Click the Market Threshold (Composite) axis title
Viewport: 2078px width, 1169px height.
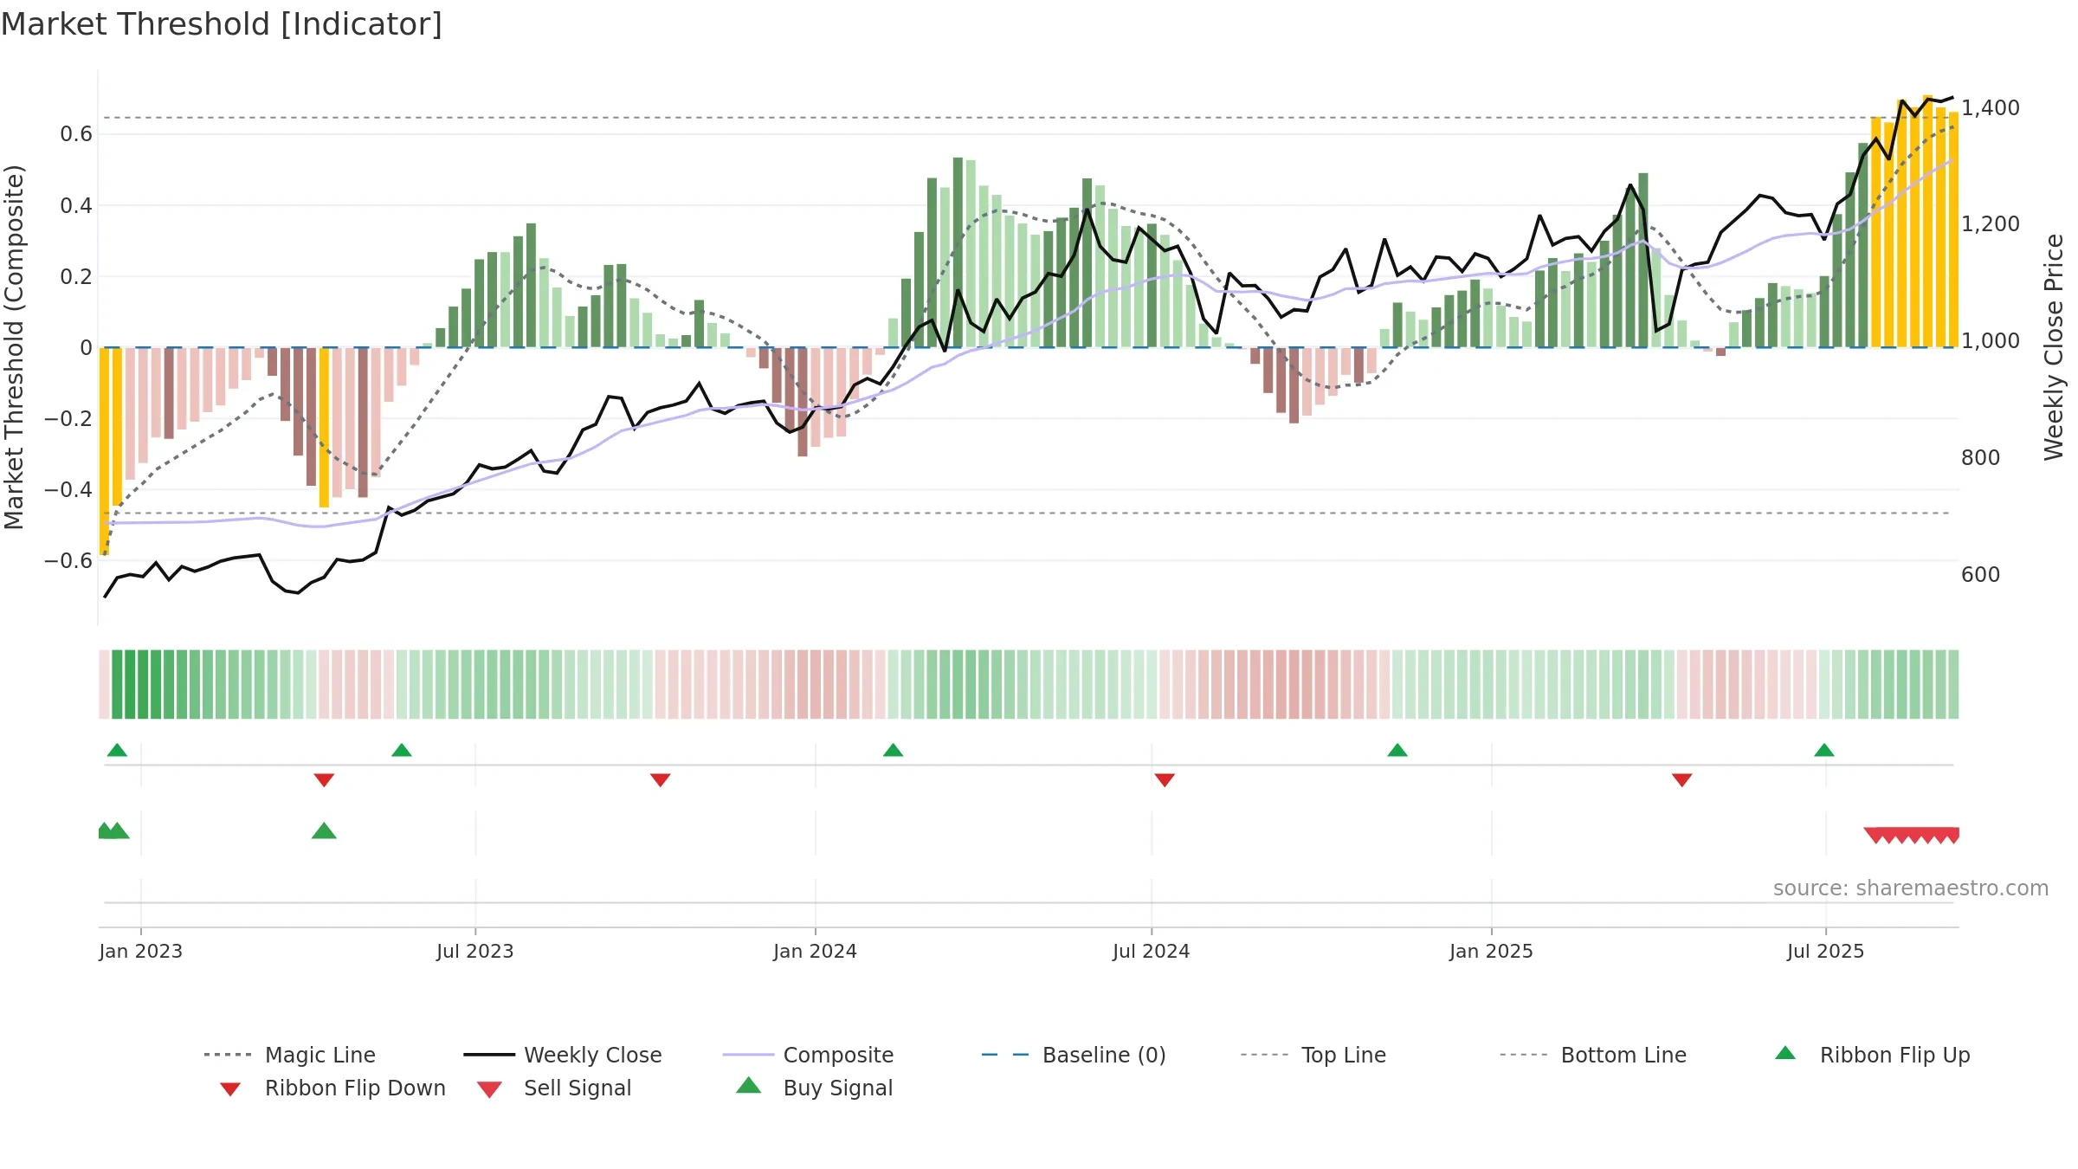coord(14,347)
